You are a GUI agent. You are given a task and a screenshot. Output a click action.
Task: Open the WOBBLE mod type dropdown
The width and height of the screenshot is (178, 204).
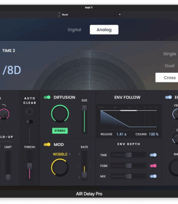click(x=61, y=154)
